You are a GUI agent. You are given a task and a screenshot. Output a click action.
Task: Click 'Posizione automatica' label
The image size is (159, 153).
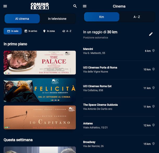pos(95,38)
